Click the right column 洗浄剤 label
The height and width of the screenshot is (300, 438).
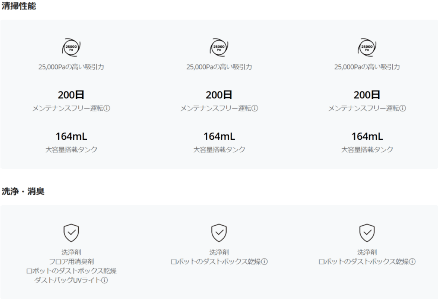[367, 252]
